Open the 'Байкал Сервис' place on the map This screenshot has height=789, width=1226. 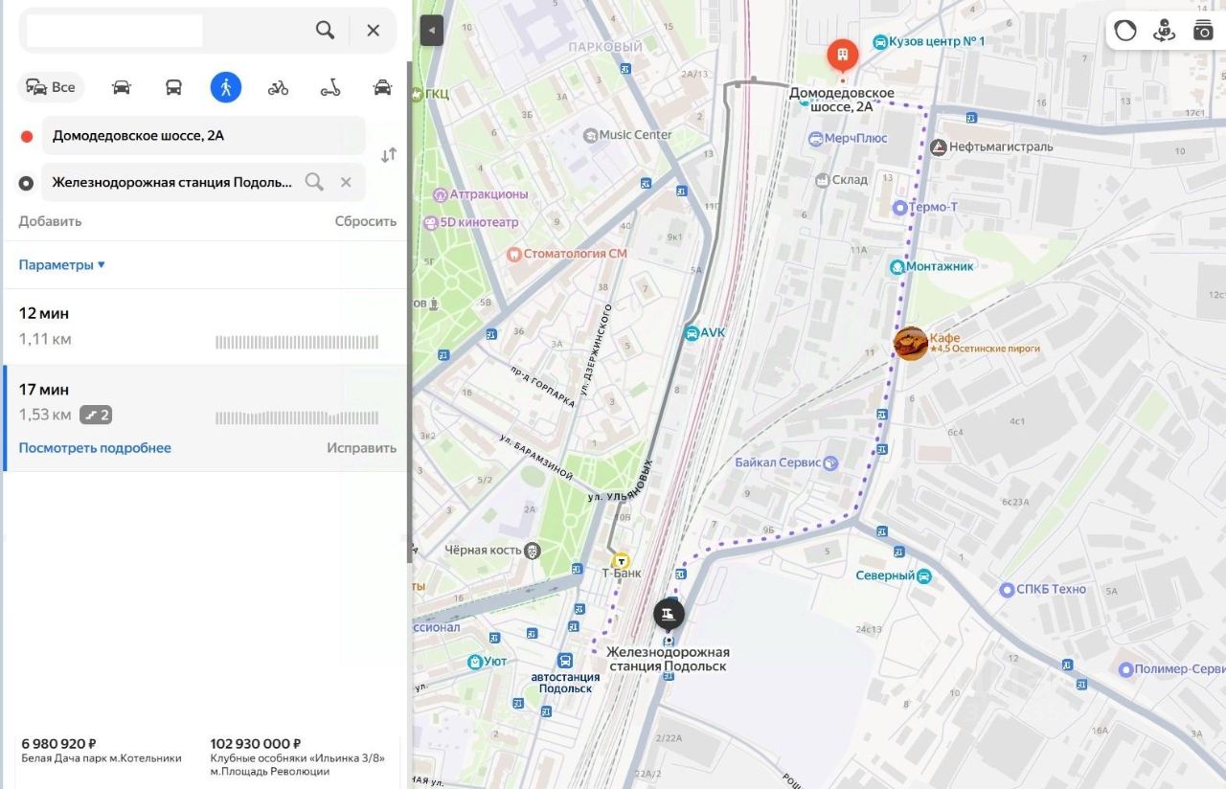tap(786, 462)
